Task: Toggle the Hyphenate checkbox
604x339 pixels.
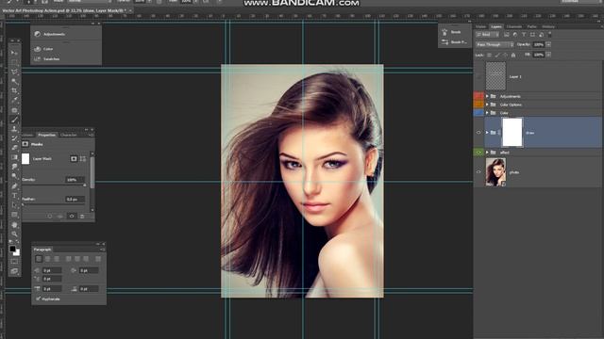Action: 38,299
